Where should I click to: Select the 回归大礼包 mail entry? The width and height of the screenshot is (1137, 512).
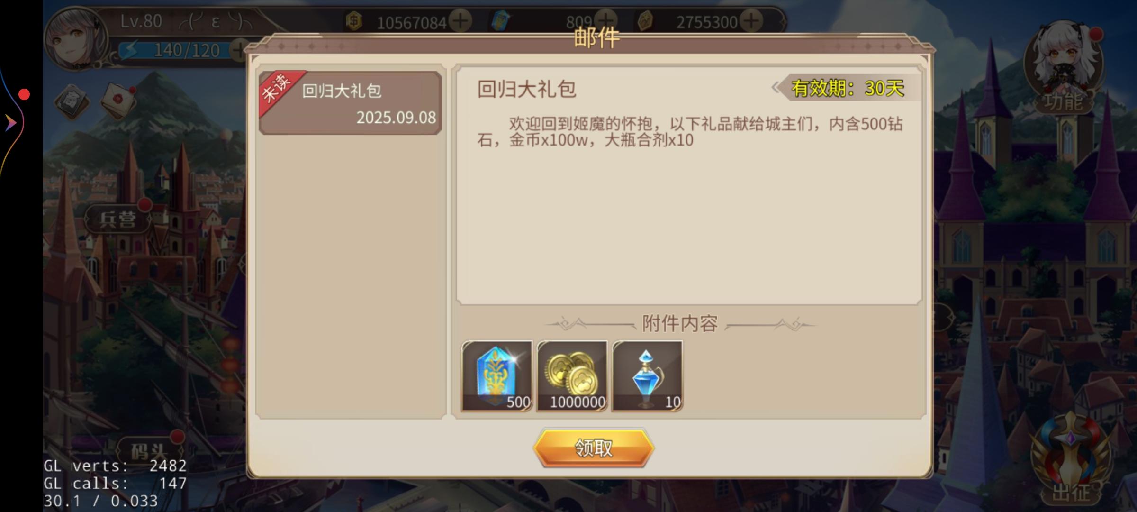pos(351,103)
